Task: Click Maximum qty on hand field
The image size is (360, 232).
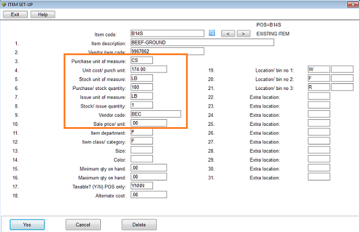Action: (x=149, y=177)
